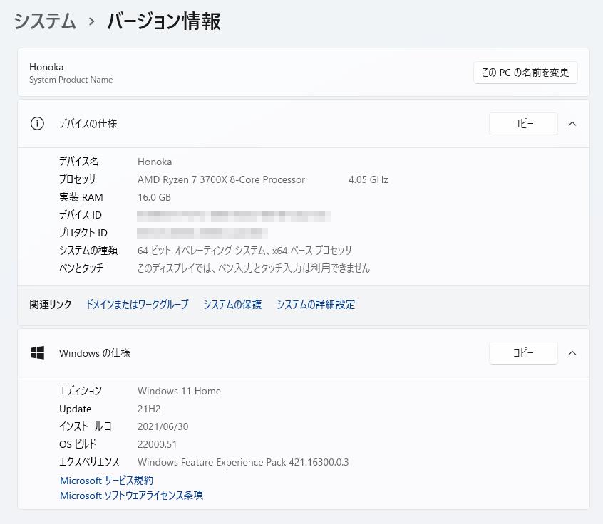The image size is (603, 524).
Task: Click the システムの種類 label
Action: click(88, 250)
